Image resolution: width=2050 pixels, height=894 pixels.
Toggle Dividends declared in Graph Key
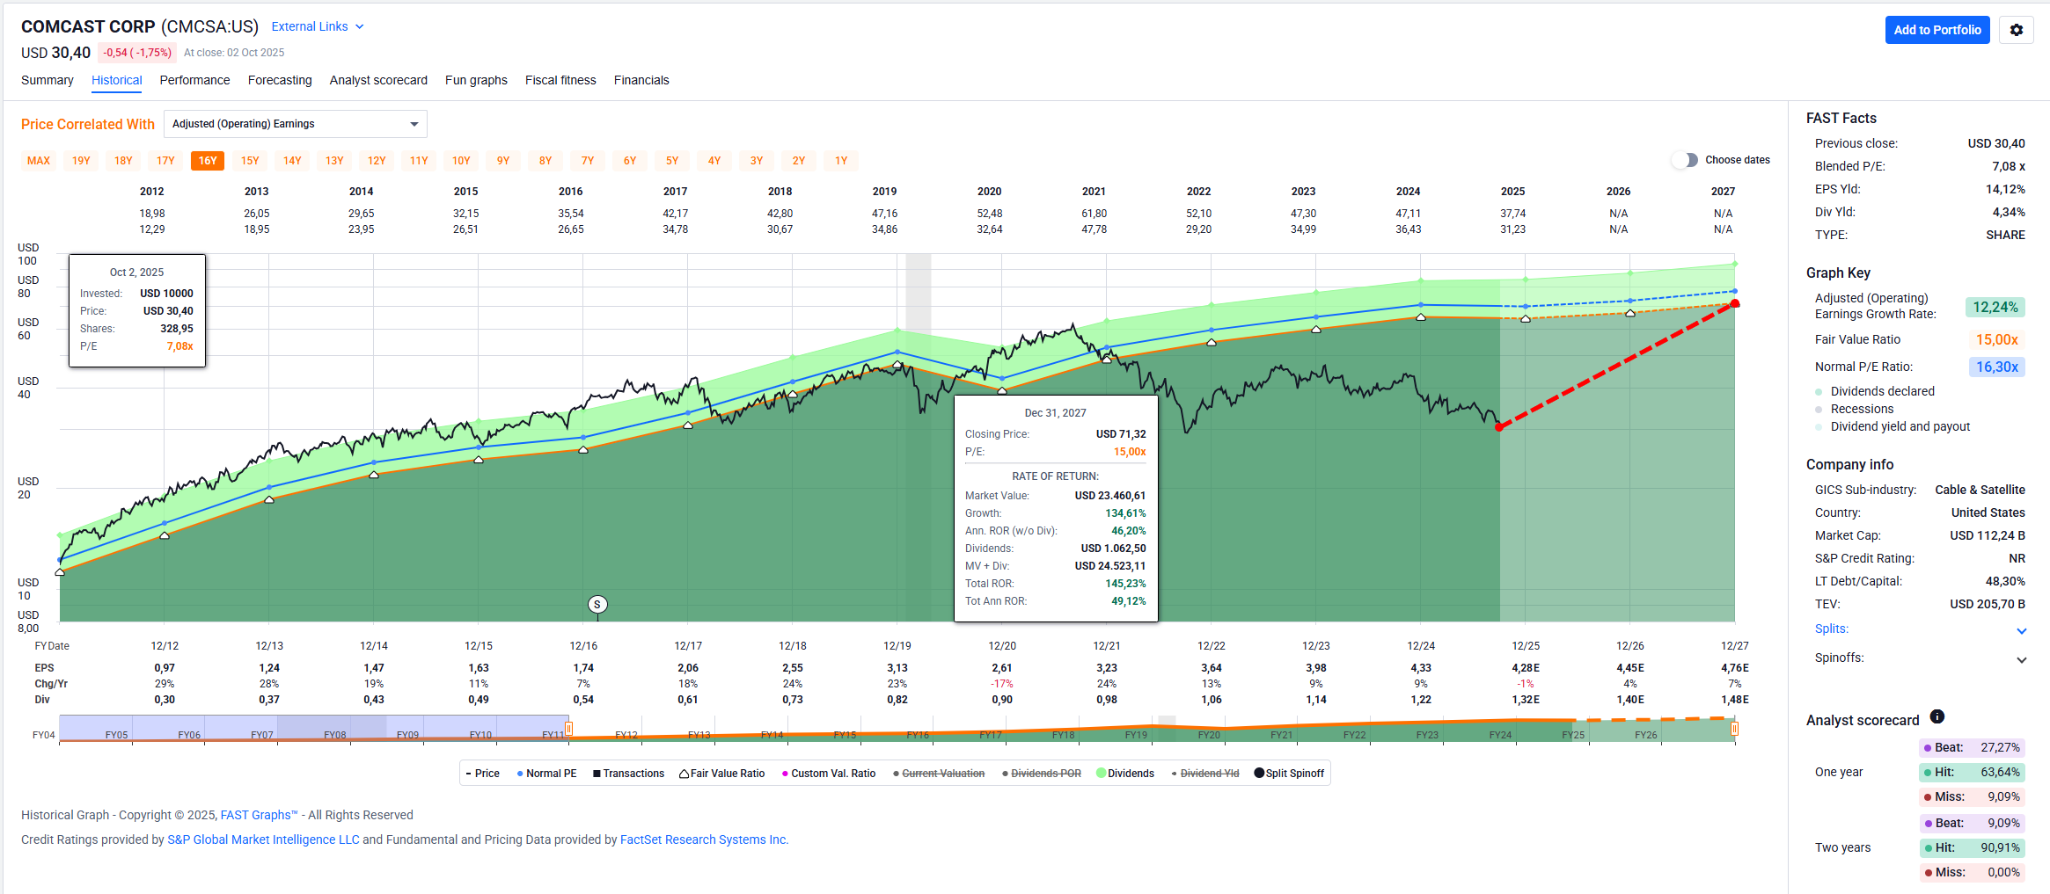click(1819, 391)
